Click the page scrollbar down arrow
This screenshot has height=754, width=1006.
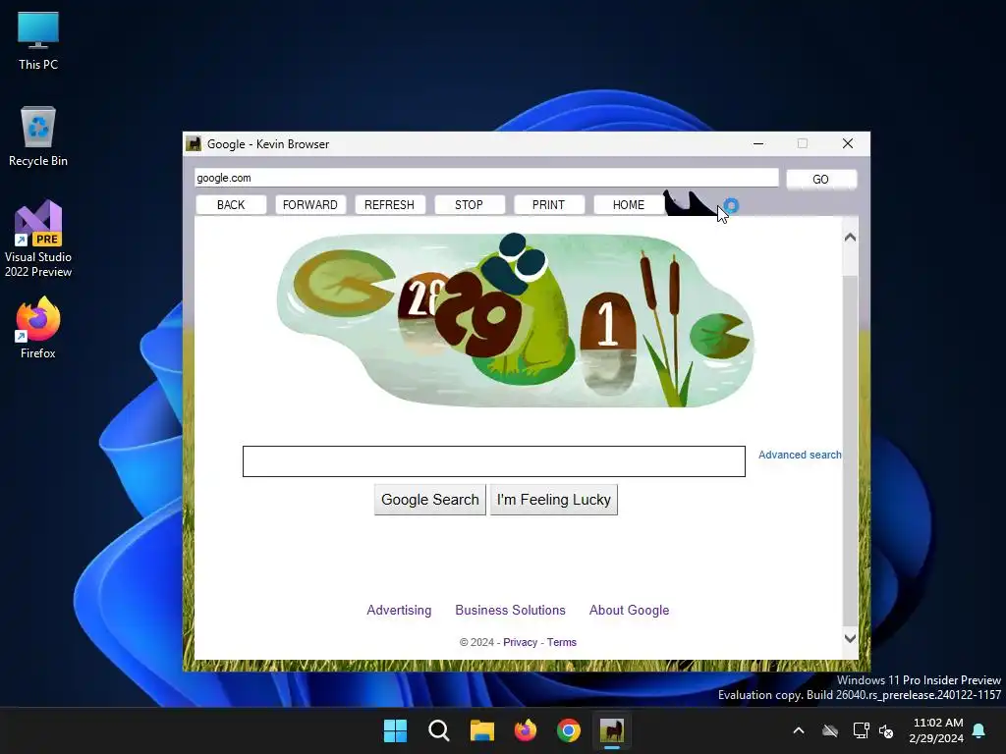coord(850,638)
